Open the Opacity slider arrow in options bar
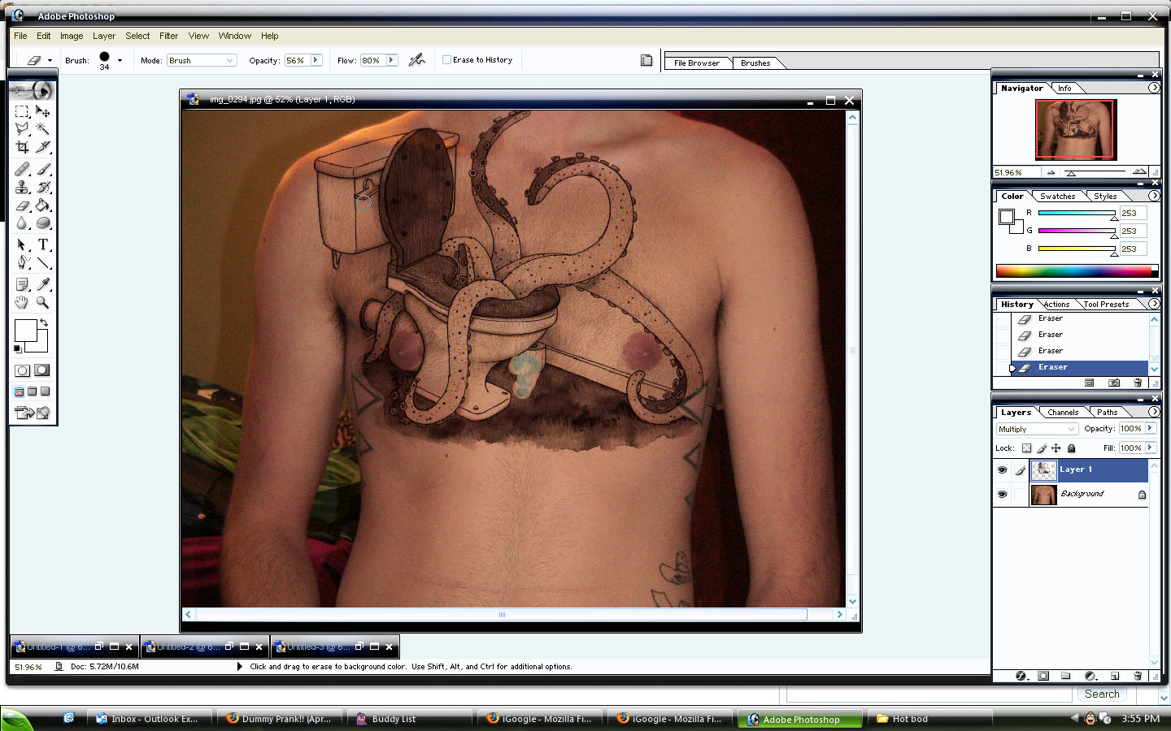Viewport: 1171px width, 731px height. tap(316, 60)
